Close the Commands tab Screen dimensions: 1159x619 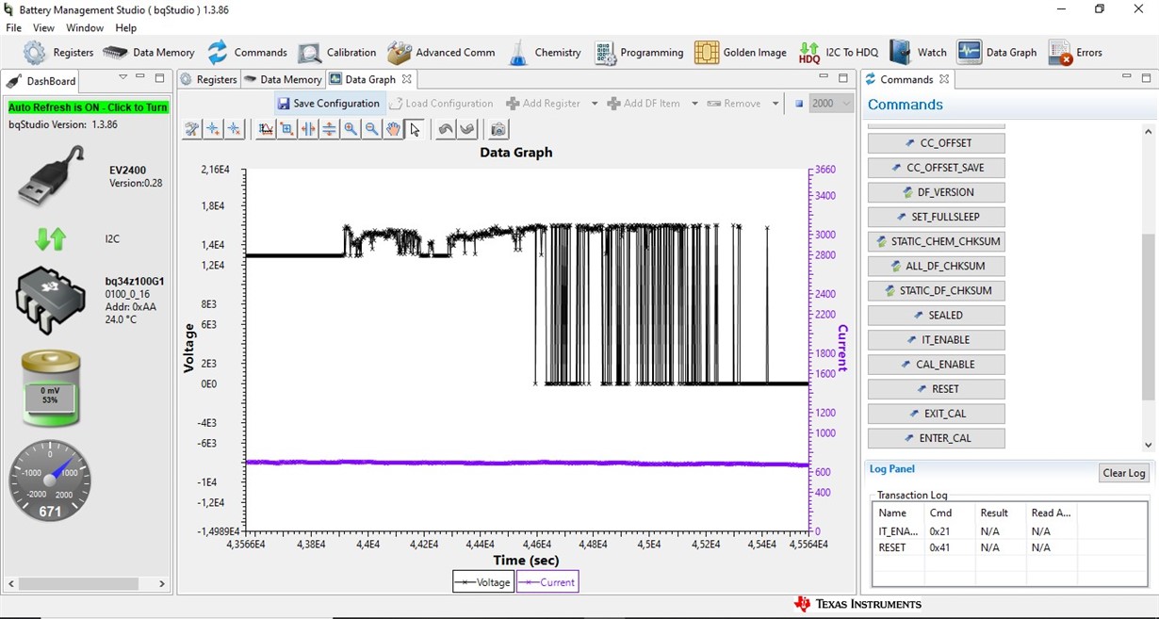(944, 79)
